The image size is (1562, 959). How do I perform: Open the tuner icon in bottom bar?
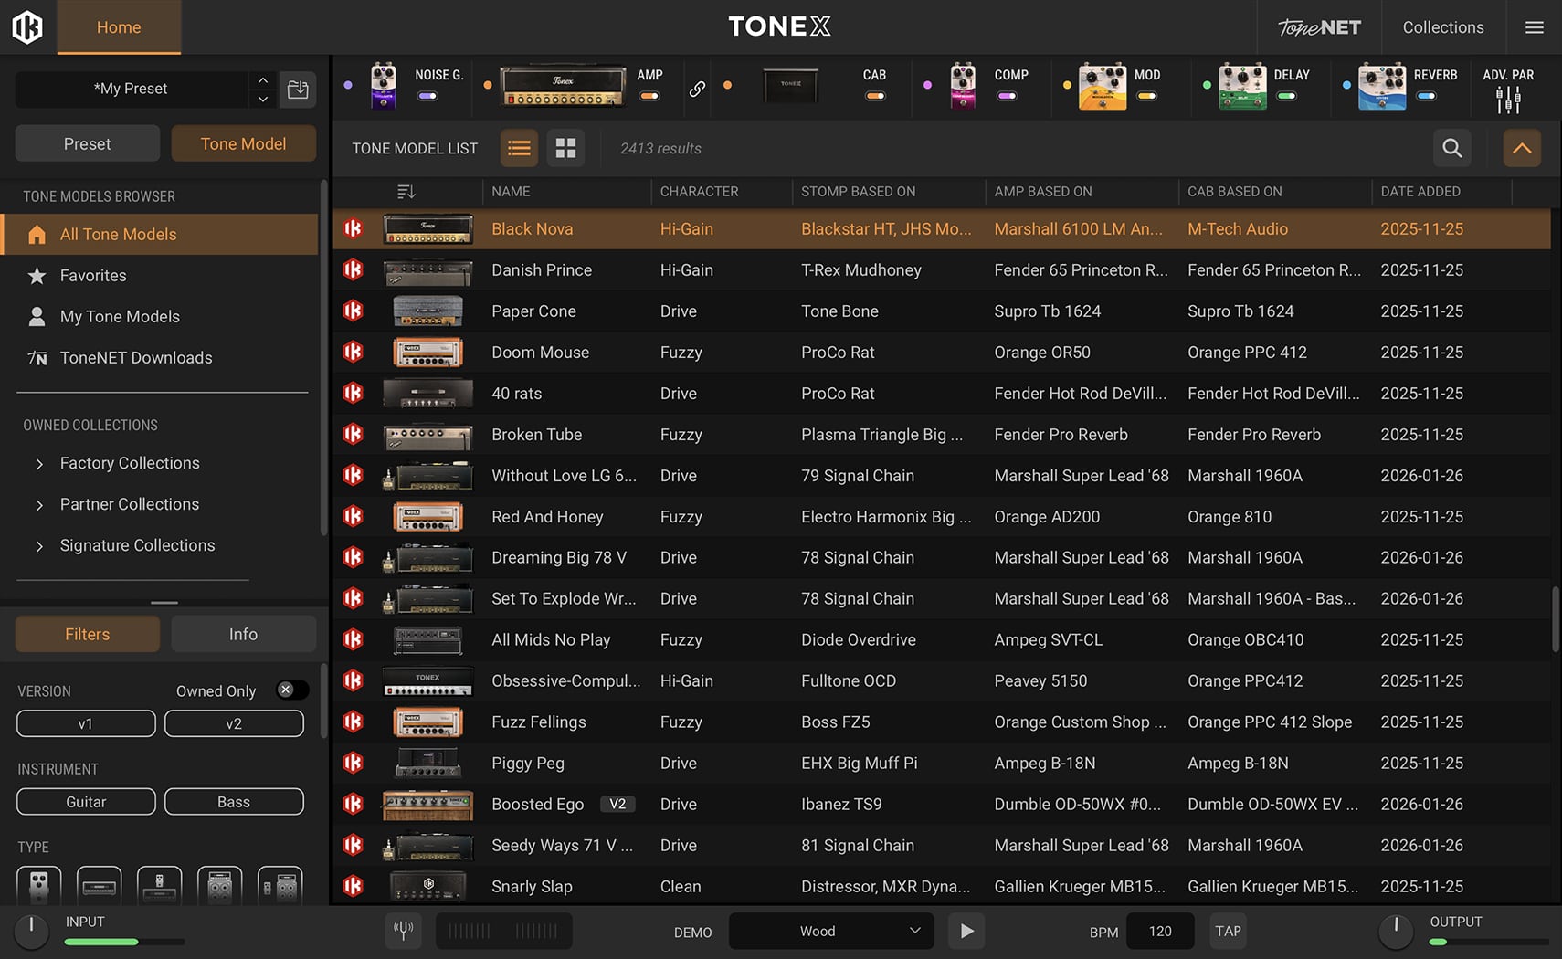click(403, 931)
